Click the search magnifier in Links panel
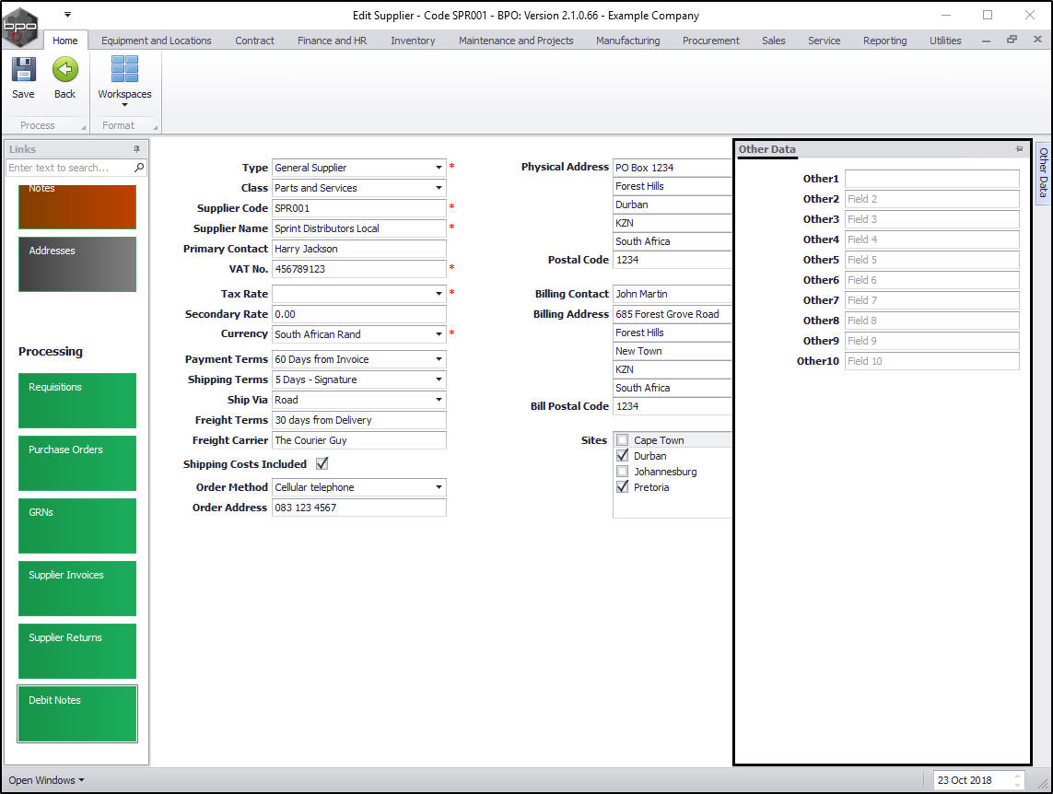The height and width of the screenshot is (794, 1053). (139, 168)
